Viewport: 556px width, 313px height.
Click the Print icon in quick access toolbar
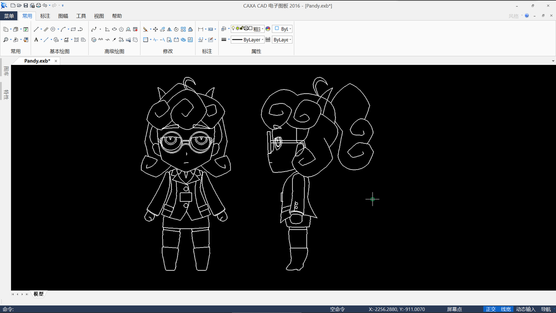(x=38, y=6)
